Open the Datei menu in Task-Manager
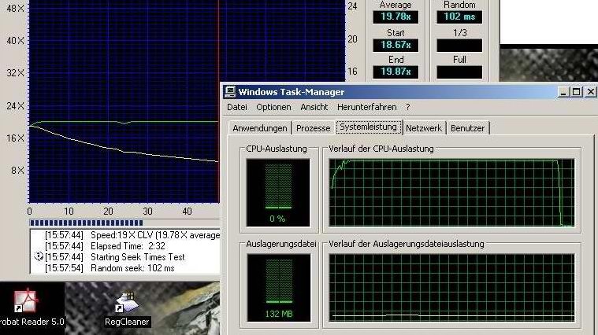Screen dimensions: 598x335 pyautogui.click(x=237, y=107)
